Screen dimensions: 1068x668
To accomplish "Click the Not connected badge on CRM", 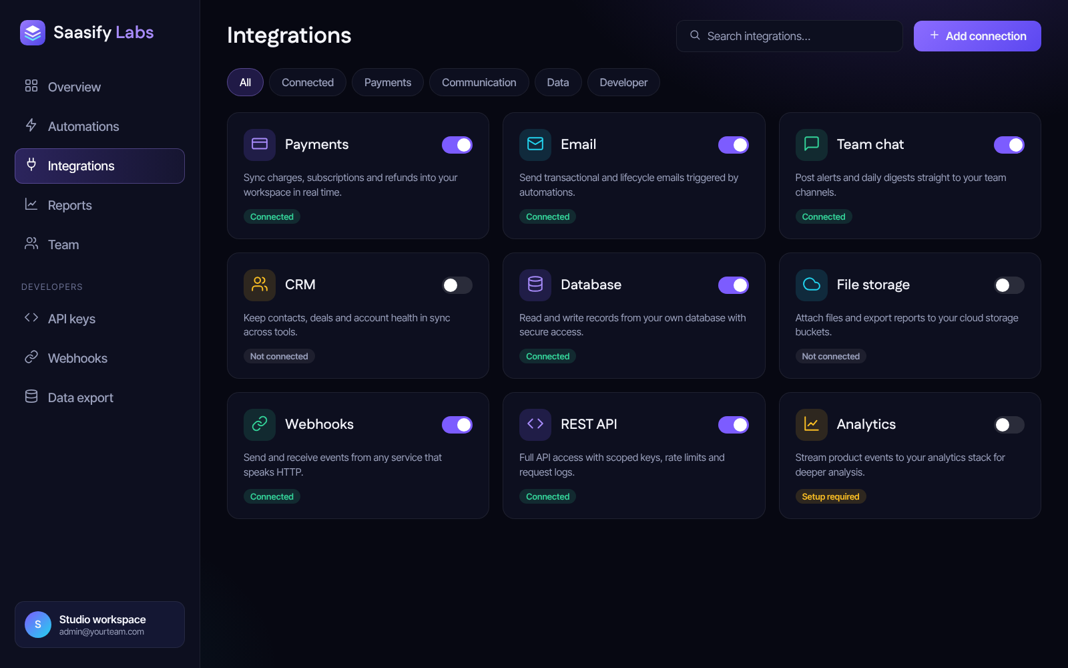I will (279, 356).
